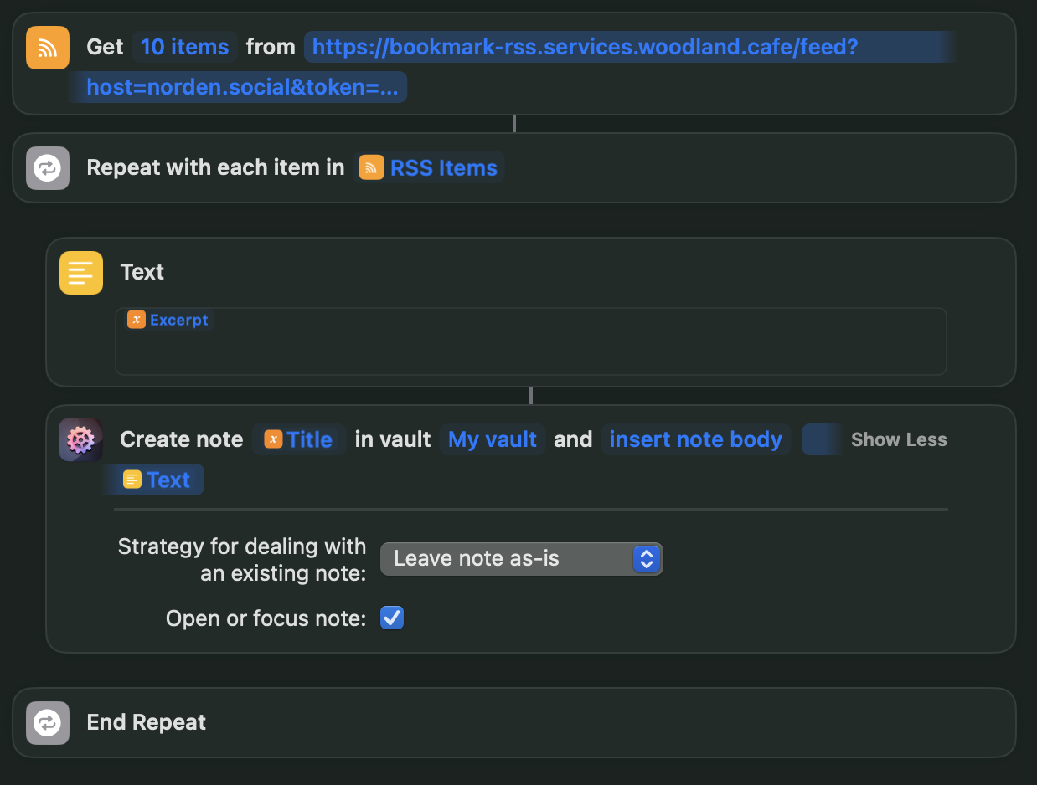This screenshot has height=785, width=1037.
Task: Select the Title variable token
Action: point(299,440)
